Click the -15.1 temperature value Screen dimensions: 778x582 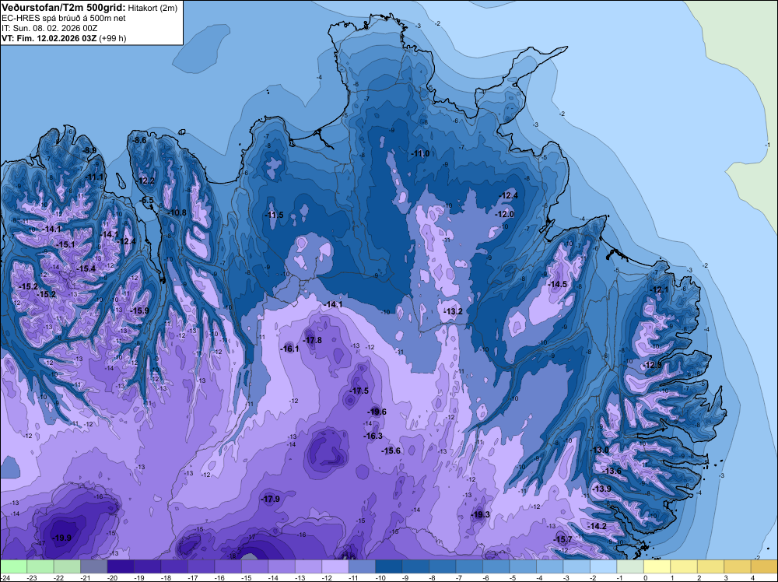[65, 244]
